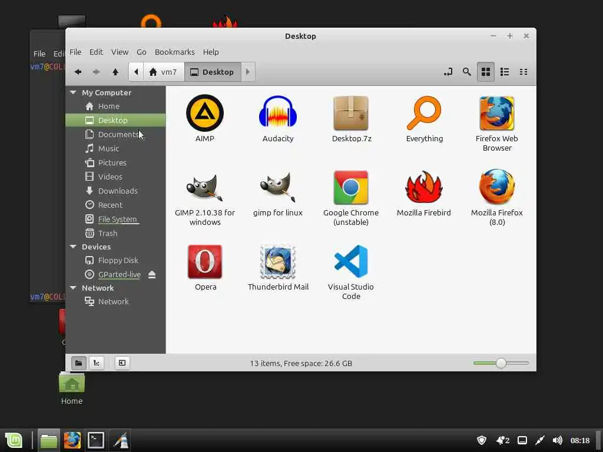
Task: Open the Edit menu in the Desktop window
Action: pos(96,52)
